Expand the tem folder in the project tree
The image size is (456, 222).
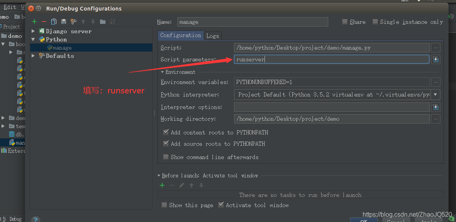(3, 126)
